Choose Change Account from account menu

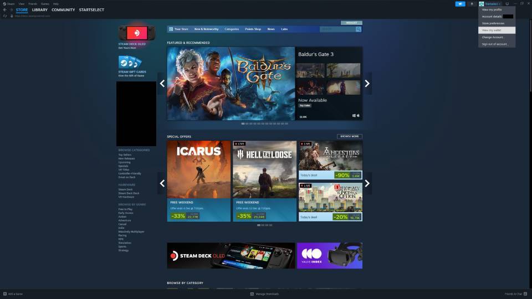[x=497, y=37]
